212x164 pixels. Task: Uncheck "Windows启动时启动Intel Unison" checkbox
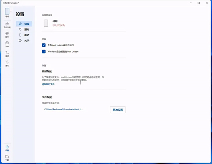coord(44,52)
